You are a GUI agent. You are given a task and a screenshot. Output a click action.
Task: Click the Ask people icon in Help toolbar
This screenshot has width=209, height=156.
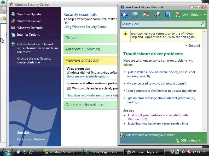coord(178,15)
